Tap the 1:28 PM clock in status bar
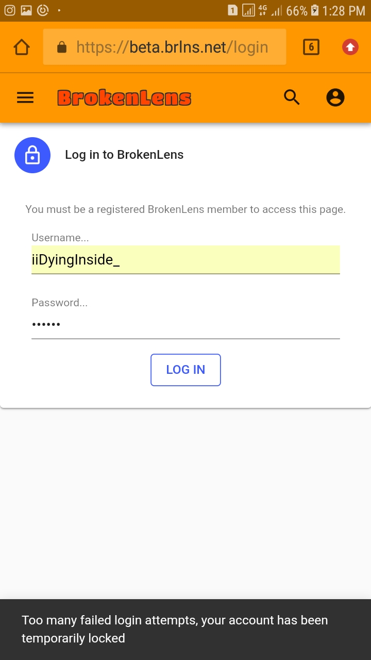This screenshot has width=371, height=660. (x=344, y=10)
